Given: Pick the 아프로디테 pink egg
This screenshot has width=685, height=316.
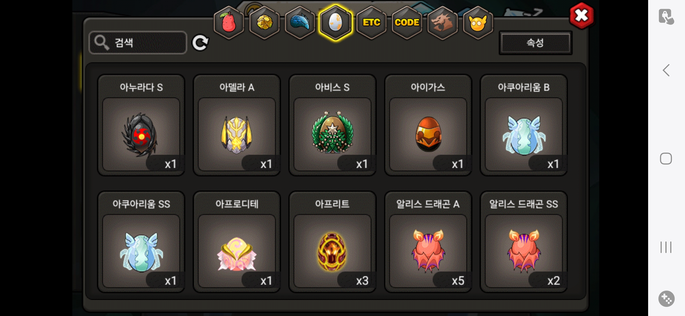Looking at the screenshot, I should pyautogui.click(x=237, y=242).
